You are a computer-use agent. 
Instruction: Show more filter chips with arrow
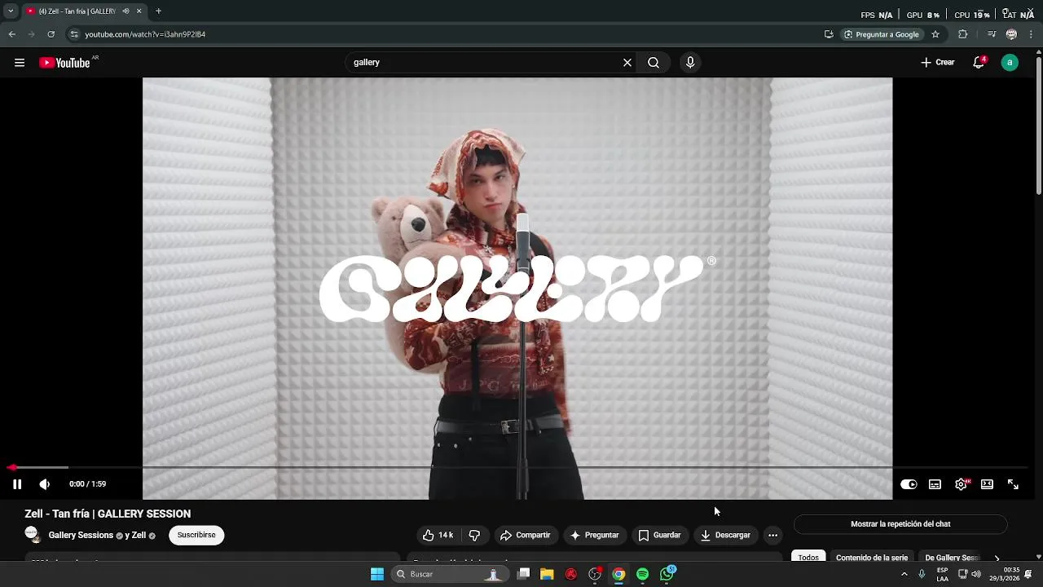997,558
